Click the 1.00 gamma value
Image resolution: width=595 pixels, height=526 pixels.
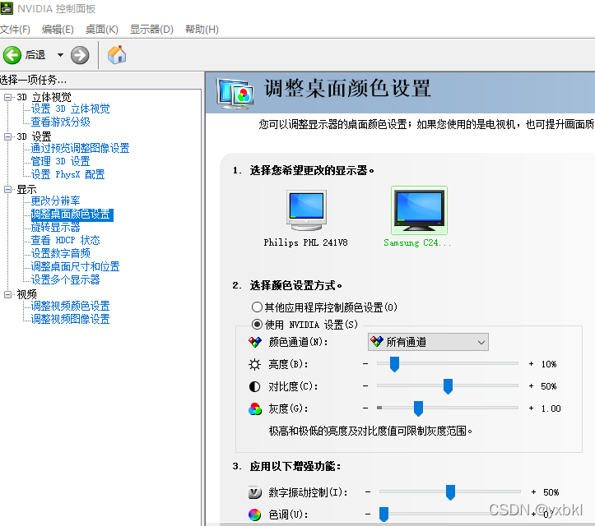point(551,408)
